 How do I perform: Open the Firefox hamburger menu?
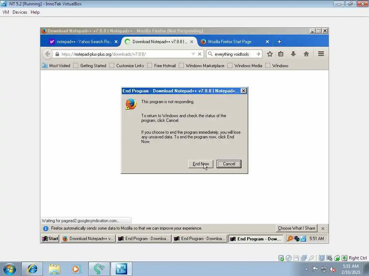pyautogui.click(x=321, y=54)
